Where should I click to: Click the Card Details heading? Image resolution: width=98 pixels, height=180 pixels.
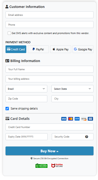pos(20,119)
